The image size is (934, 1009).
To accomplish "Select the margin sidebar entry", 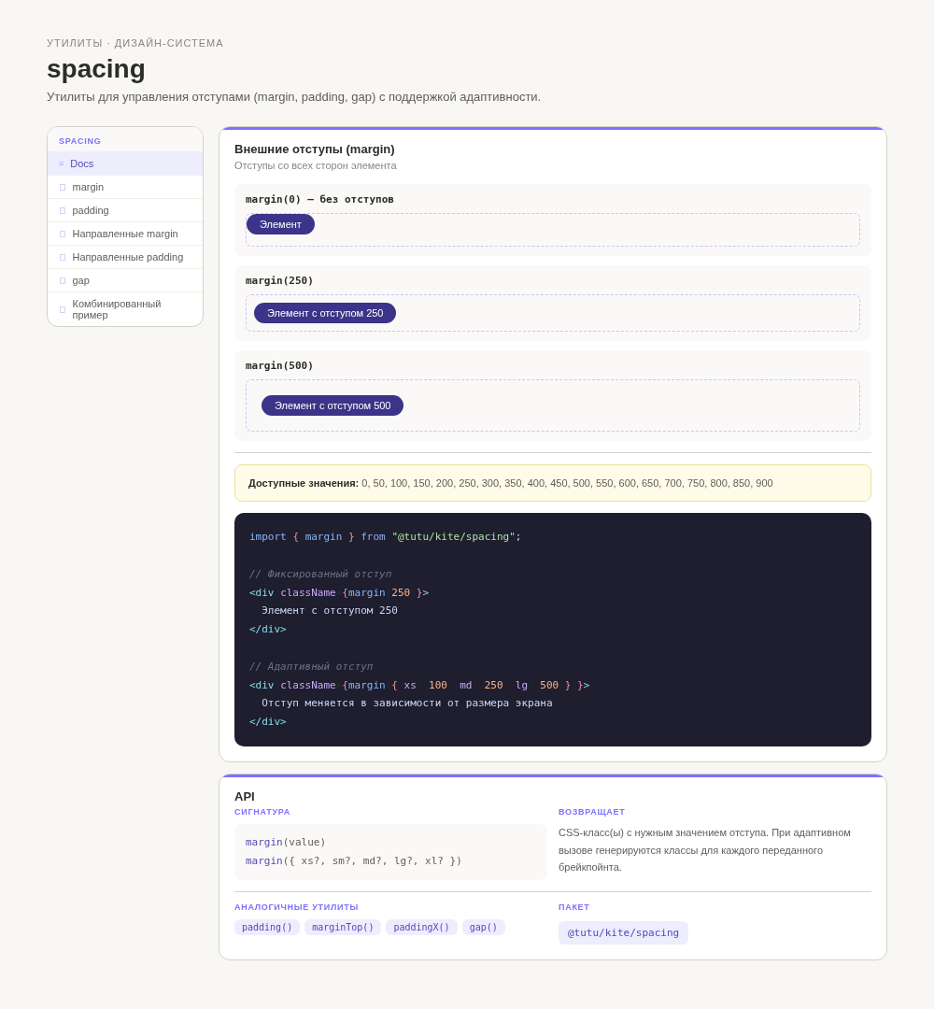I will [x=125, y=187].
